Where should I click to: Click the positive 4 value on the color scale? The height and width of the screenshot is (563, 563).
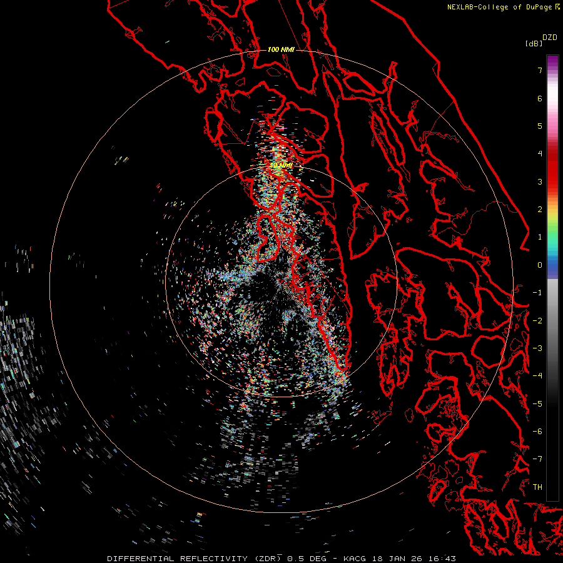click(x=540, y=154)
